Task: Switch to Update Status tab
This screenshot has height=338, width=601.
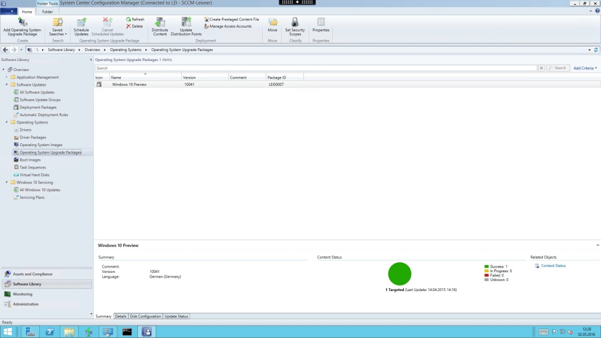Action: pyautogui.click(x=176, y=316)
